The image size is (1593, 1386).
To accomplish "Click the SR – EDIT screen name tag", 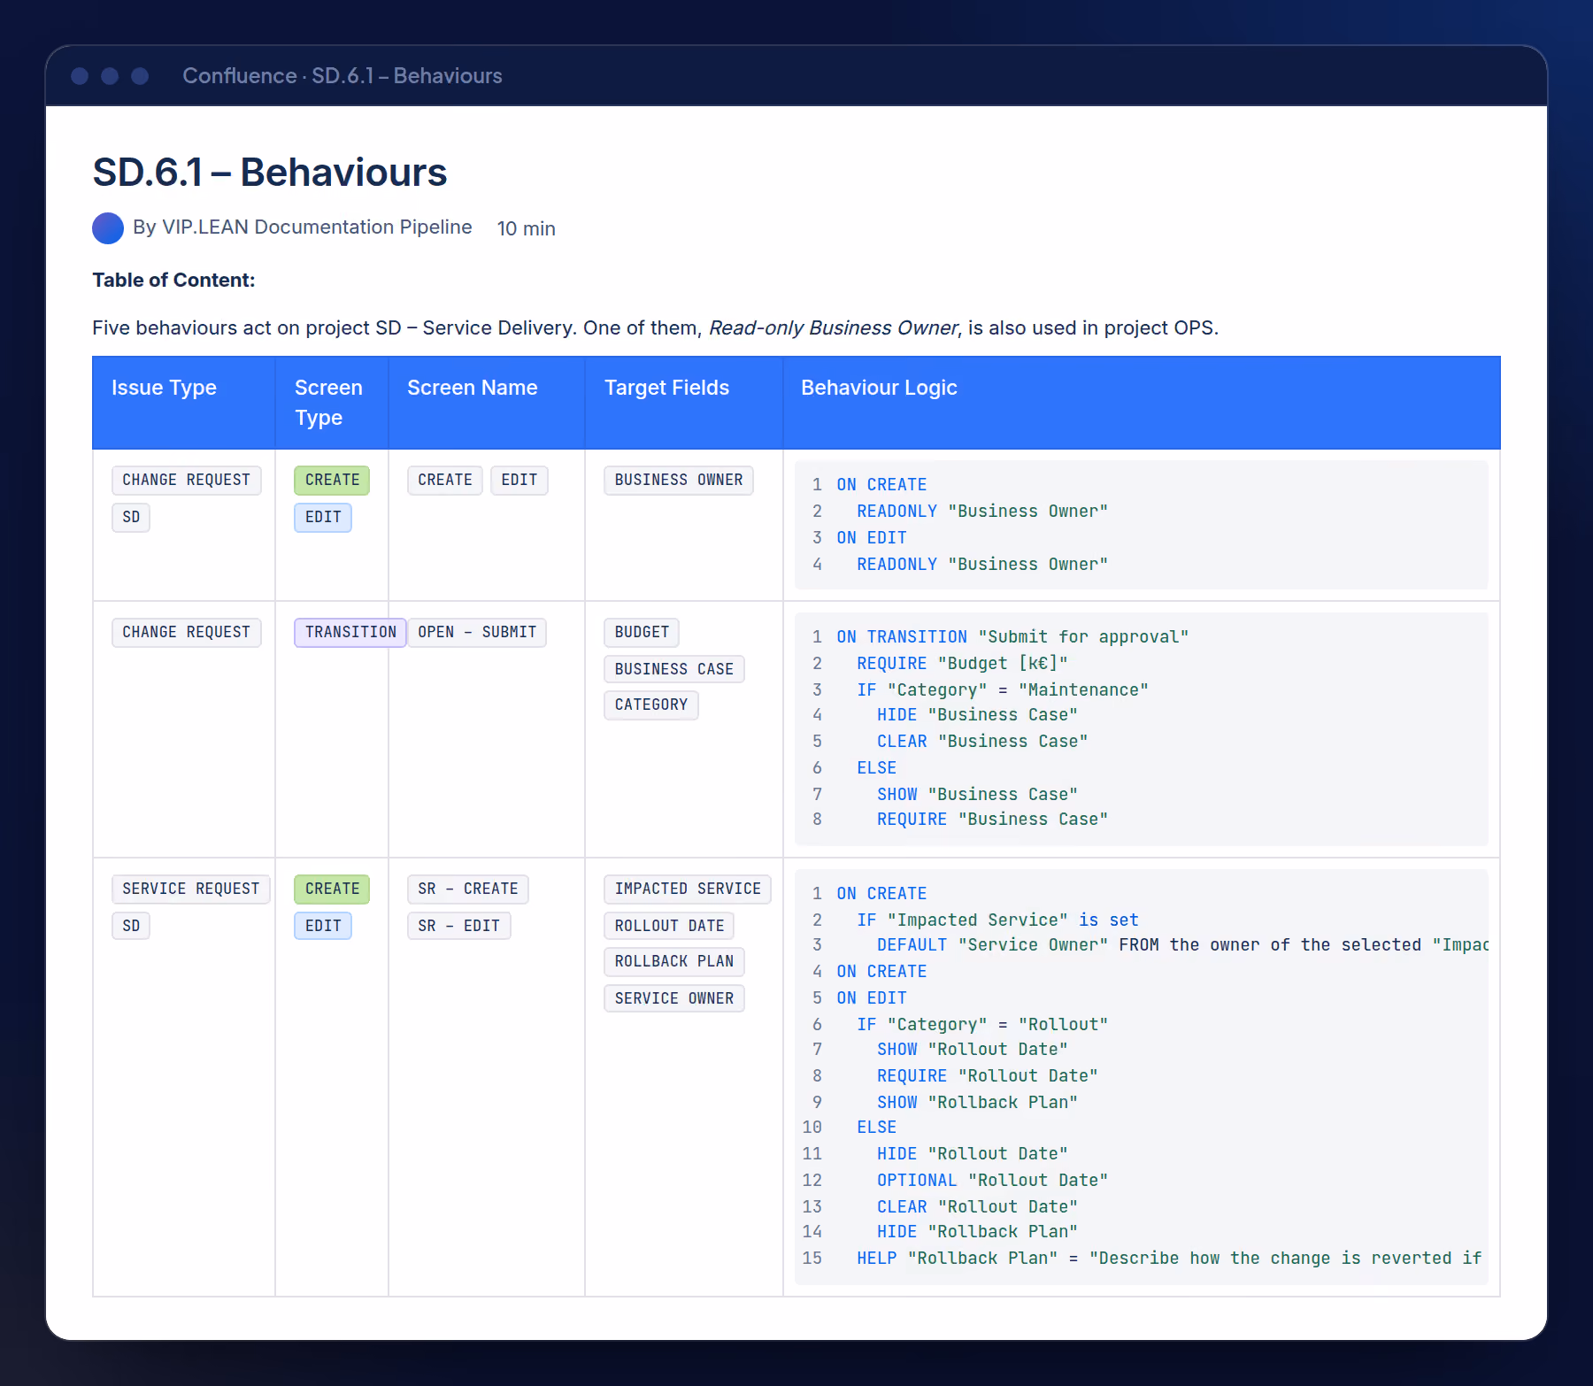I will (x=459, y=927).
